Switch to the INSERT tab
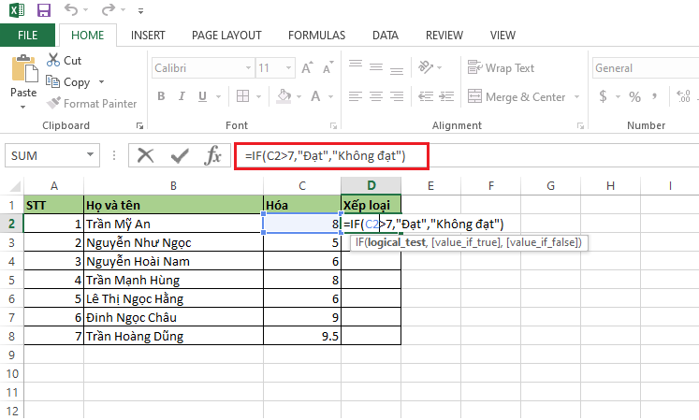The width and height of the screenshot is (699, 420). tap(148, 36)
